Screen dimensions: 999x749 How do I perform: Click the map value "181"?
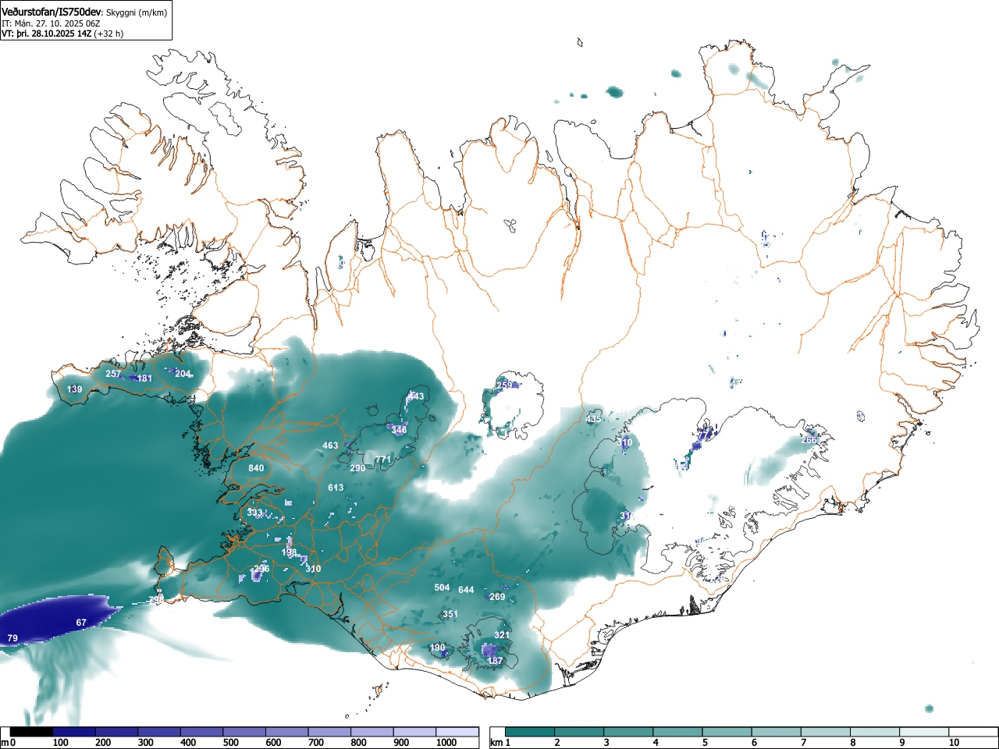click(144, 378)
